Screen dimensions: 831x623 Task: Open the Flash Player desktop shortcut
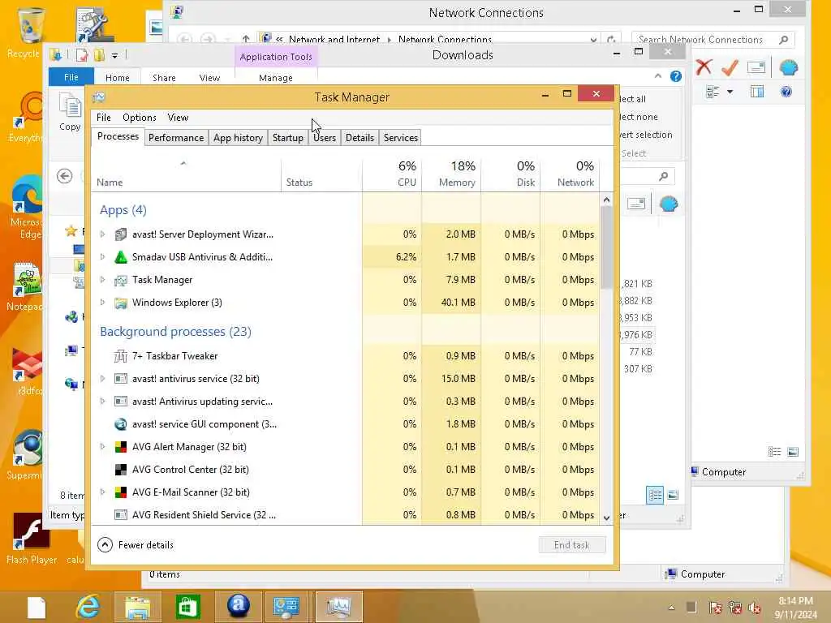tap(31, 538)
